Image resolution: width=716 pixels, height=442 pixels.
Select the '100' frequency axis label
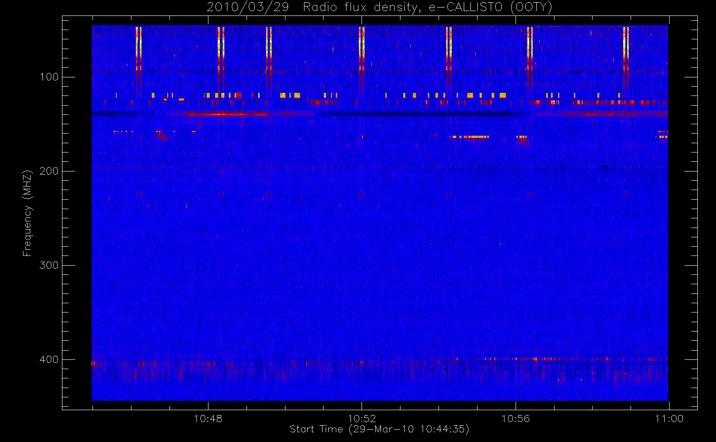49,77
